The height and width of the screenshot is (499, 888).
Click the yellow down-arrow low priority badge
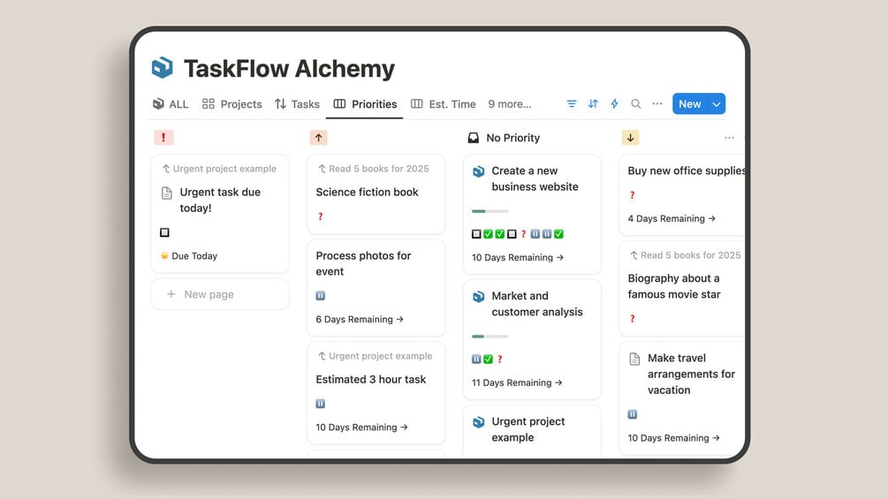click(x=630, y=138)
